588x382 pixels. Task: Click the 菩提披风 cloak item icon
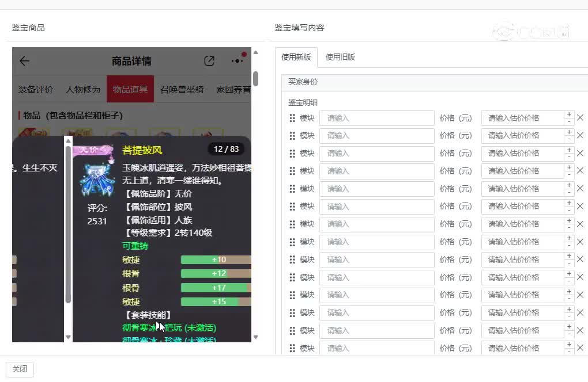pos(97,180)
